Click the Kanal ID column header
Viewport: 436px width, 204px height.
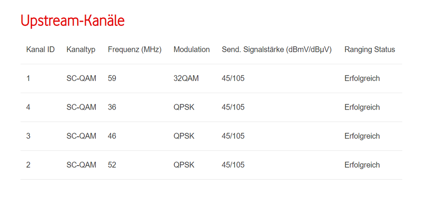[40, 49]
